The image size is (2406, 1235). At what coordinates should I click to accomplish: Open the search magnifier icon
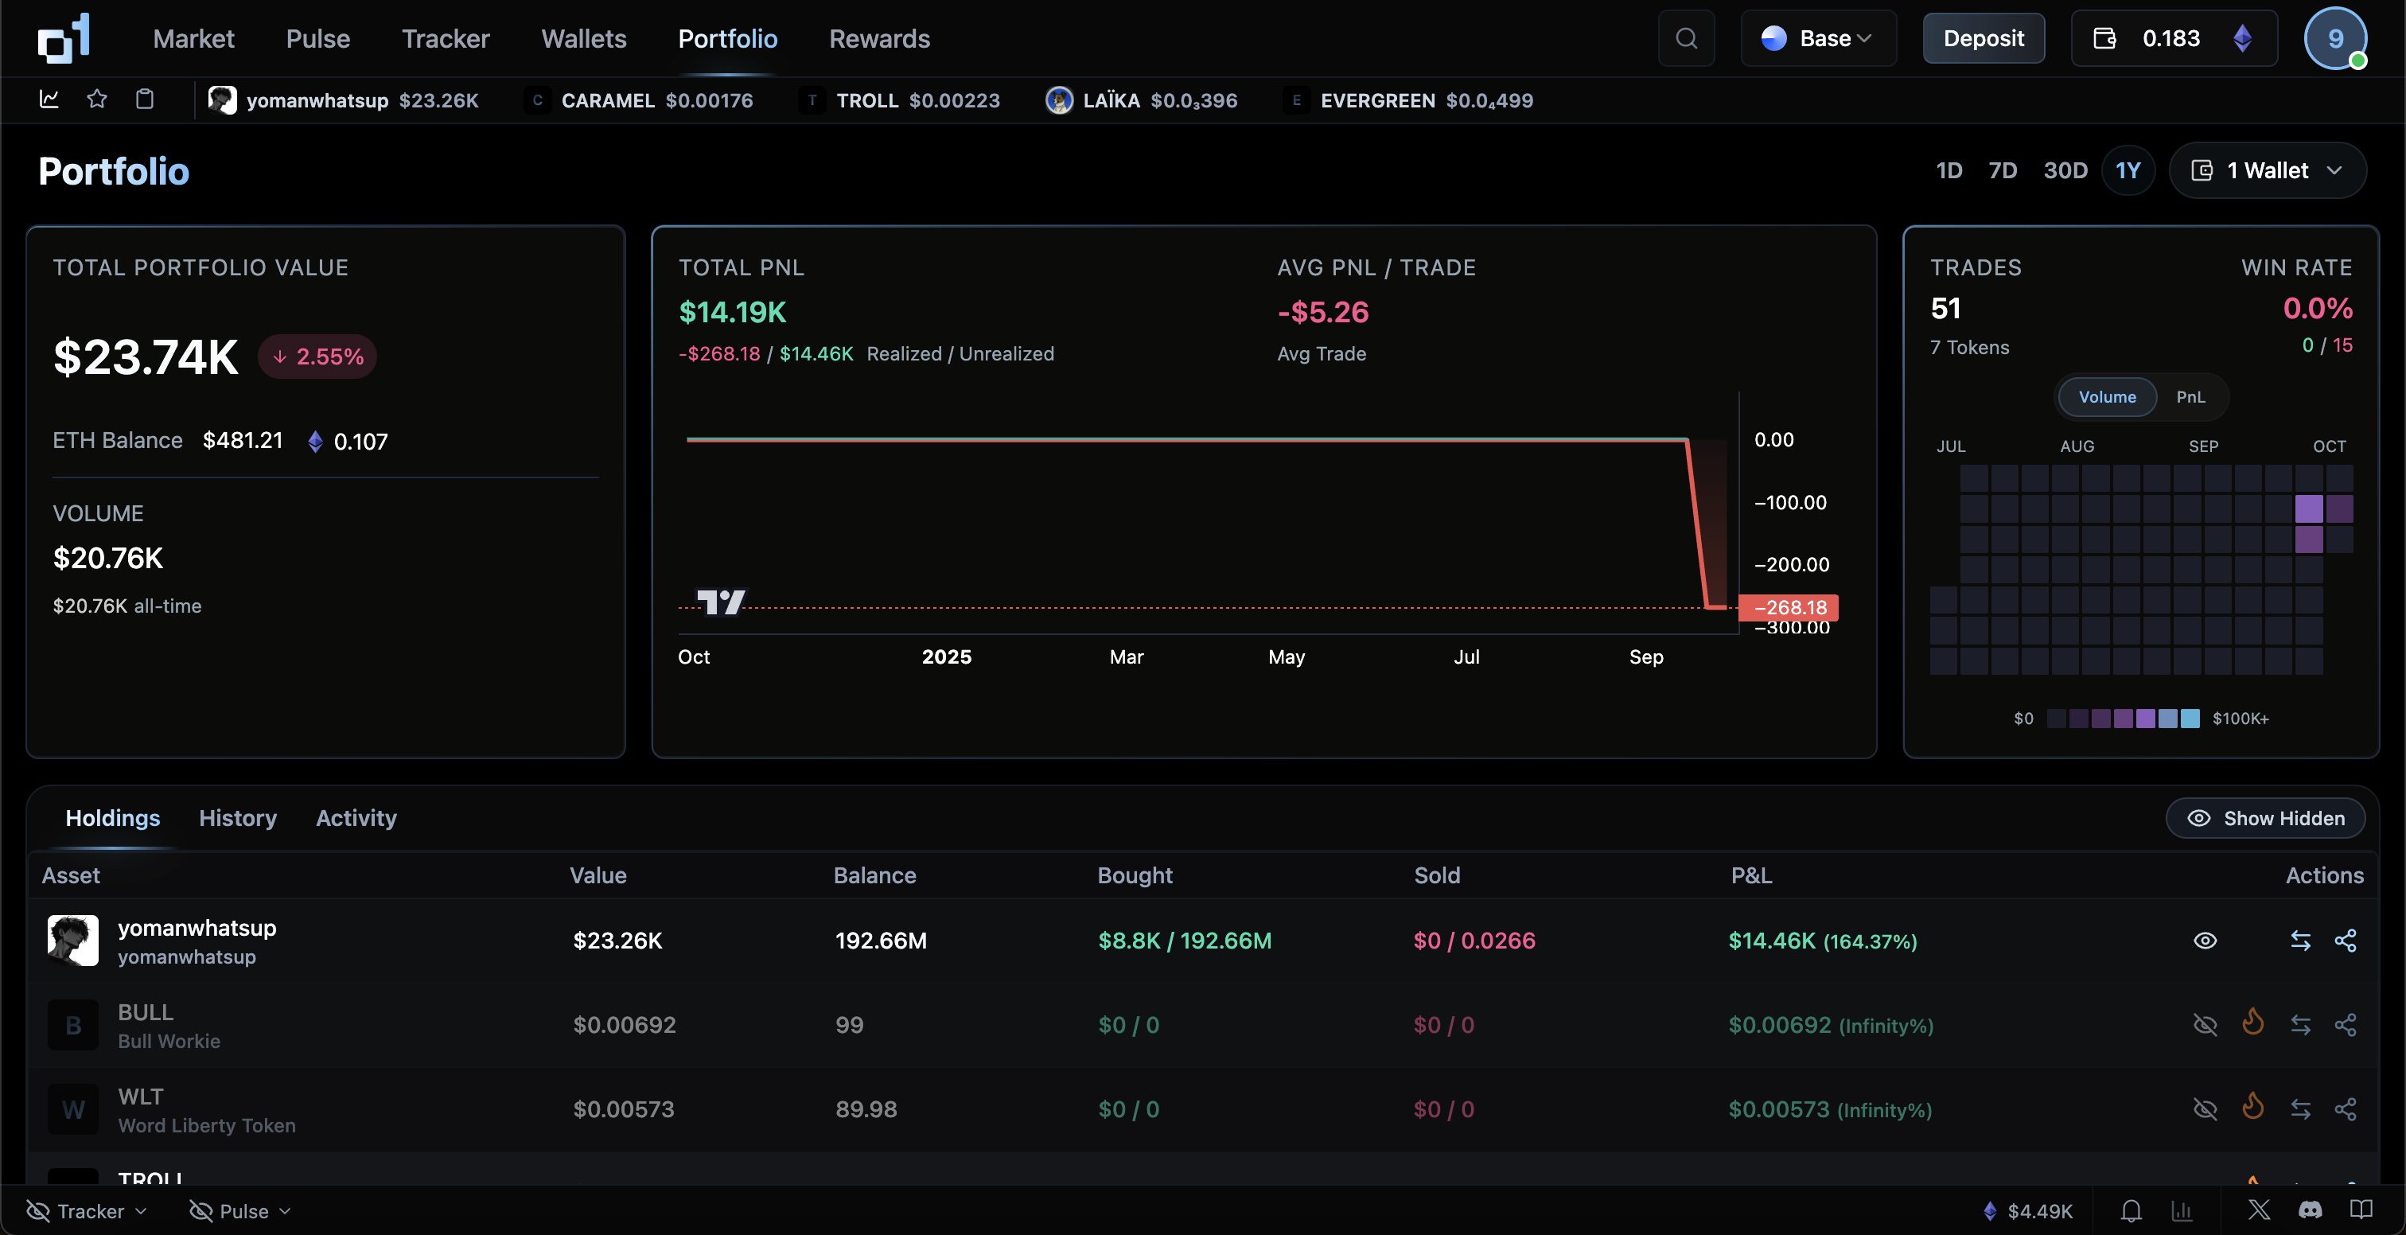tap(1685, 38)
